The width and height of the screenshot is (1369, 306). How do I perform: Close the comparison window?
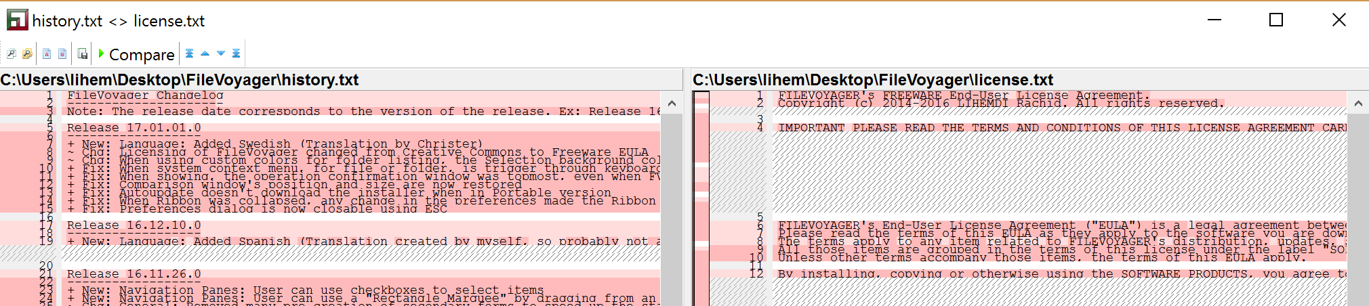[1339, 20]
